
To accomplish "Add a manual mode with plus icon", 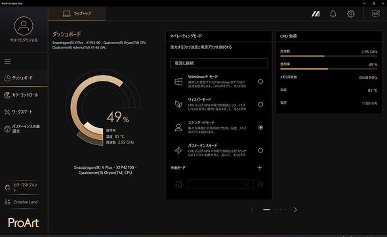I will pyautogui.click(x=260, y=168).
